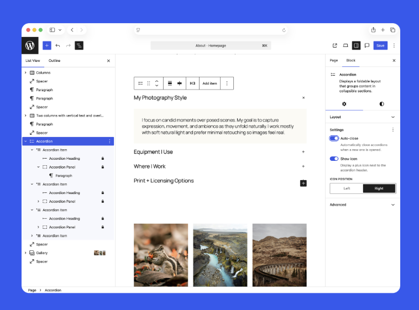Click Add item in block toolbar
Screen dimensions: 419x310
click(209, 83)
